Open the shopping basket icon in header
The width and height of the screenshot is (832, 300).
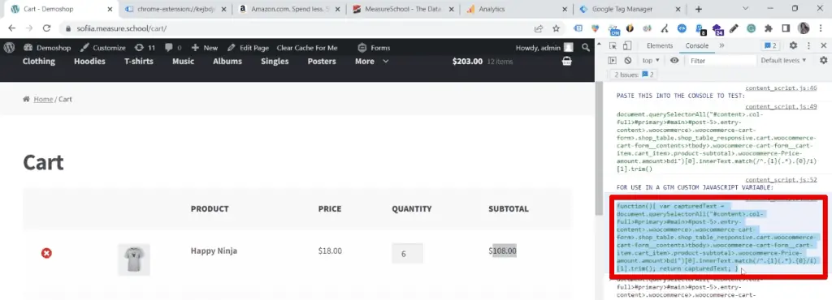566,62
